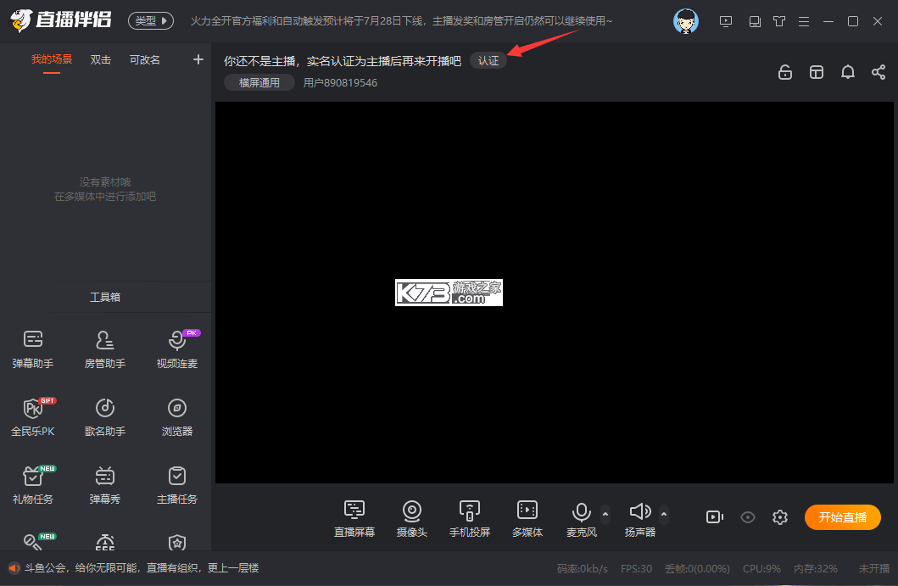Open the settings gear beside 开始直播
898x586 pixels.
point(779,517)
